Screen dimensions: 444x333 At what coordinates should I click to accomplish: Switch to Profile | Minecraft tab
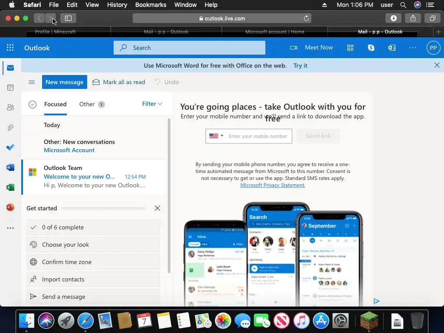point(55,32)
